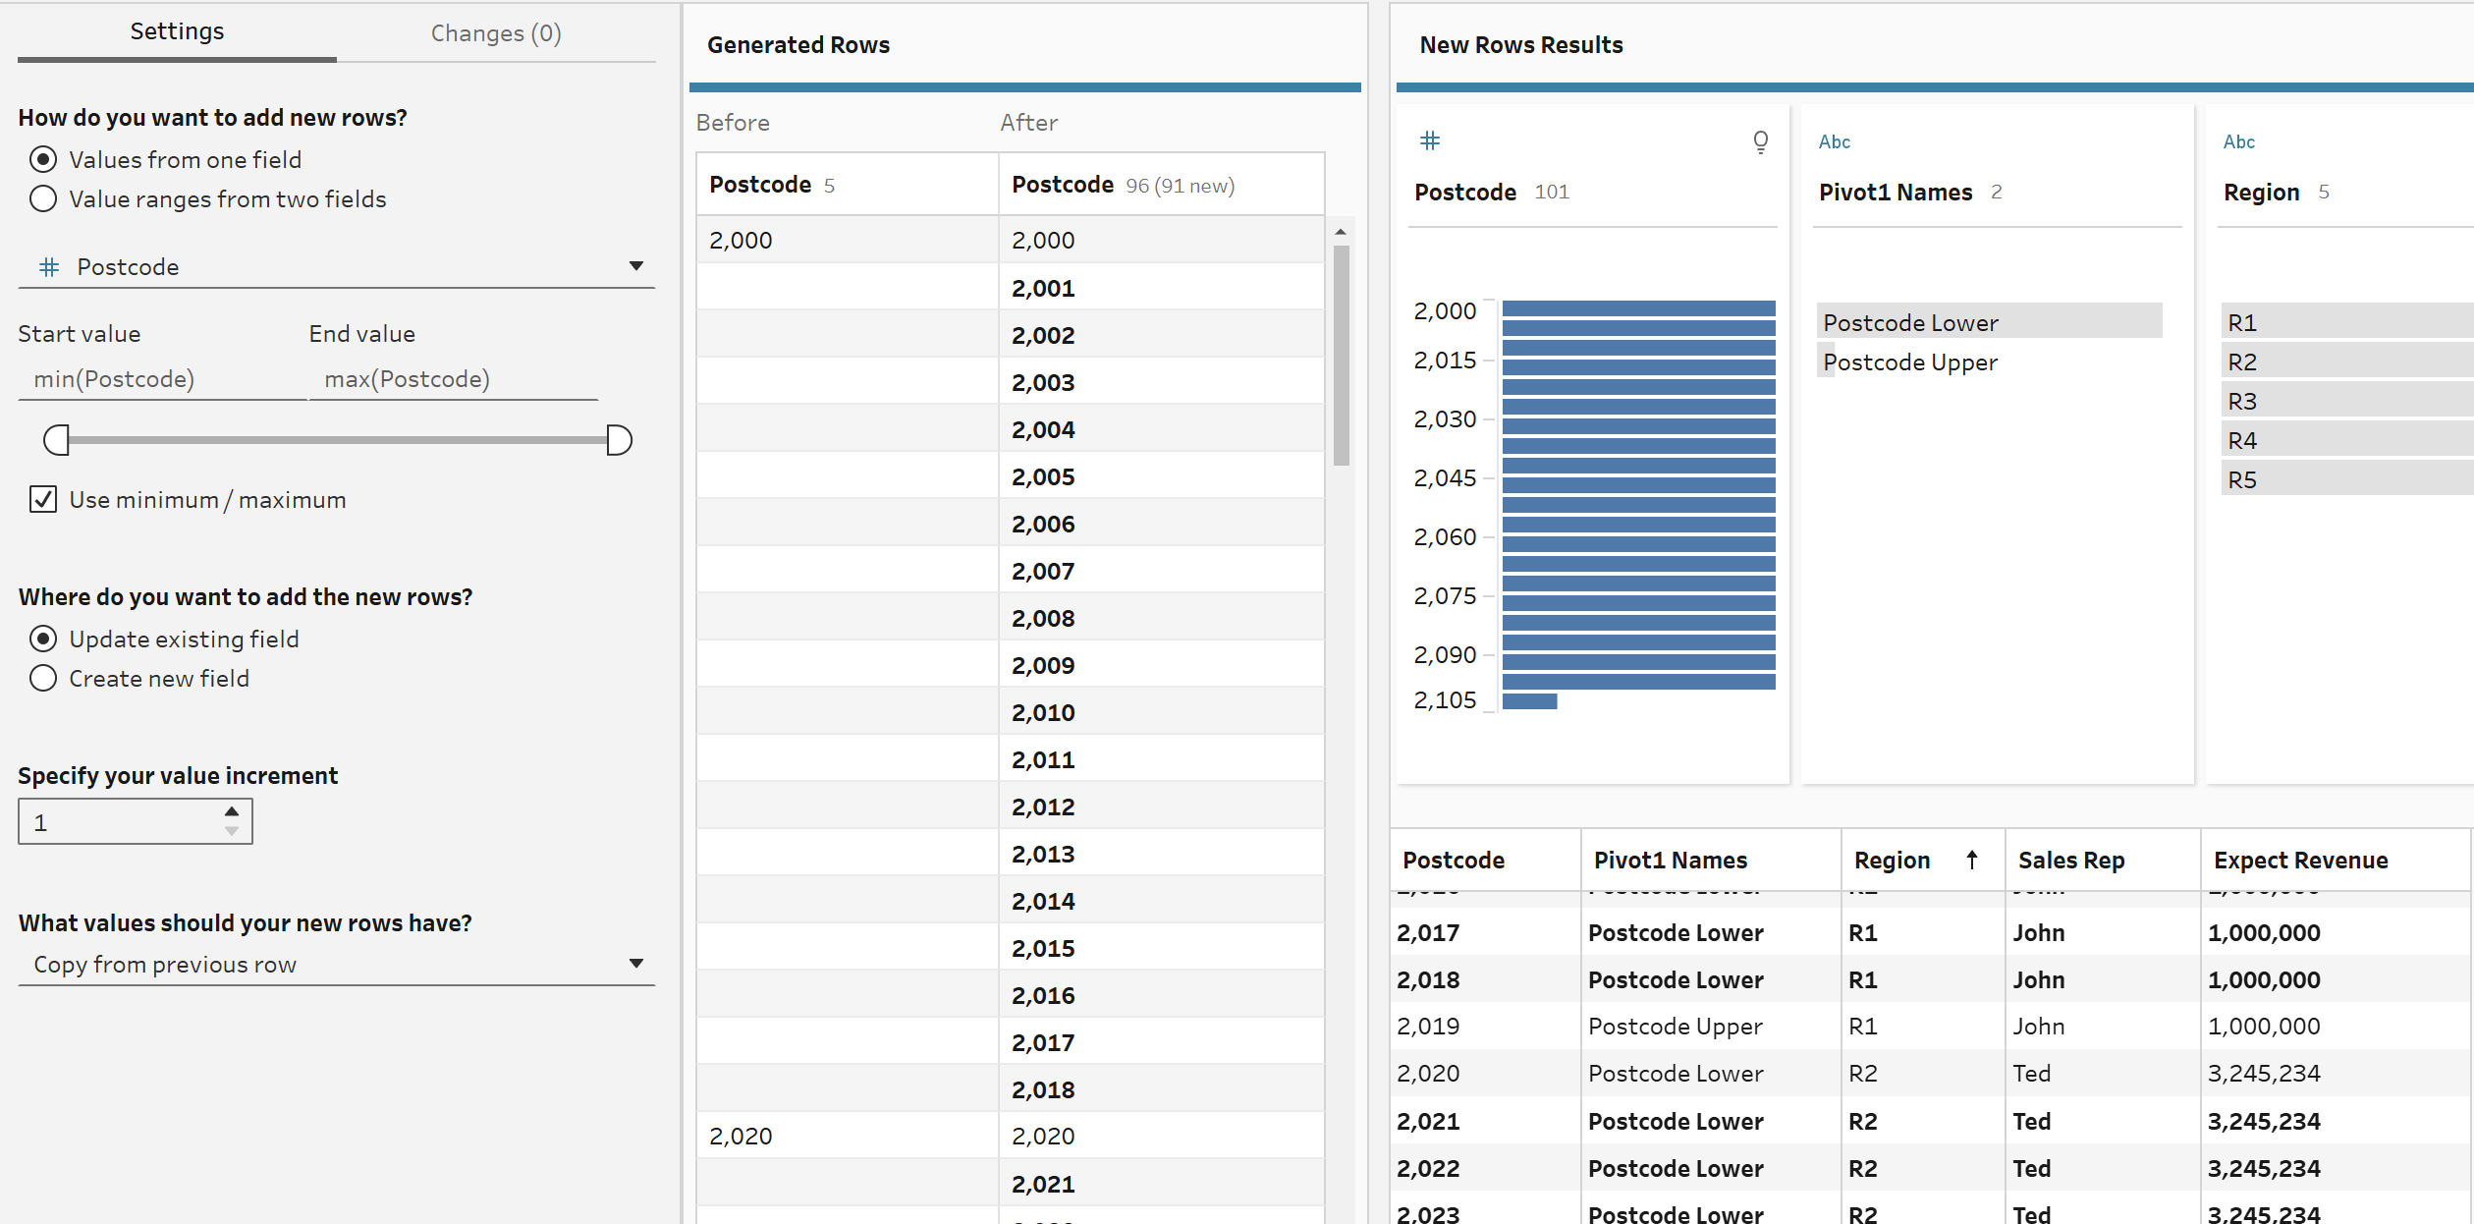Screen dimensions: 2474x1224
Task: Select Create new field option
Action: 43,679
